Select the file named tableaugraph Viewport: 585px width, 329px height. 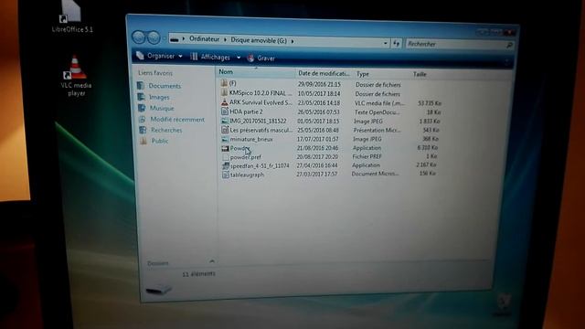coord(247,175)
